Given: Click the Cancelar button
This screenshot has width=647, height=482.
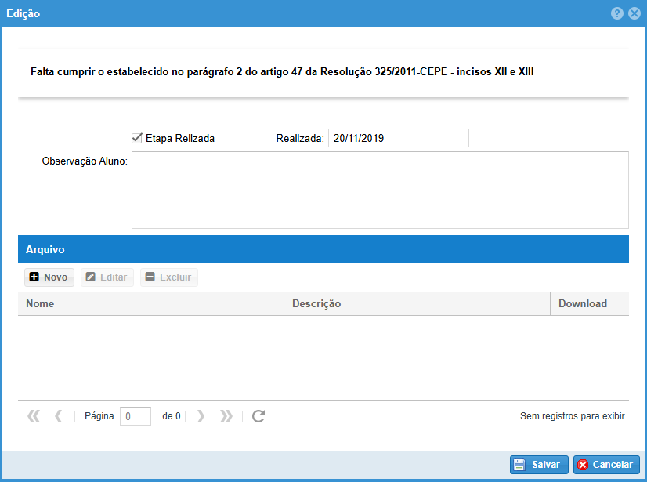Looking at the screenshot, I should [606, 465].
